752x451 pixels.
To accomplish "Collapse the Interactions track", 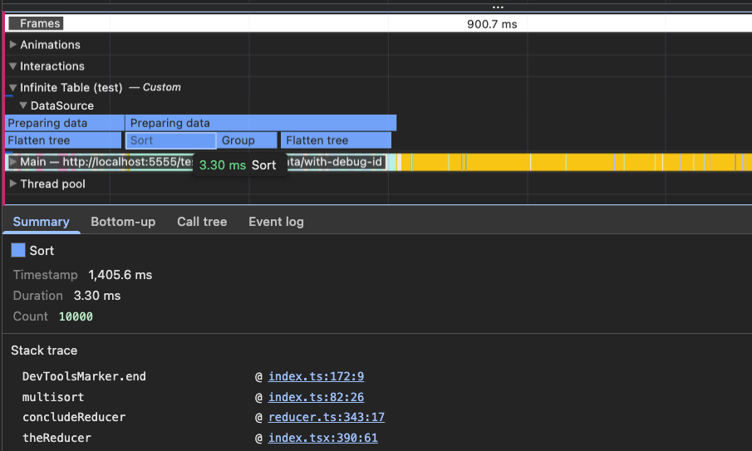I will 13,66.
